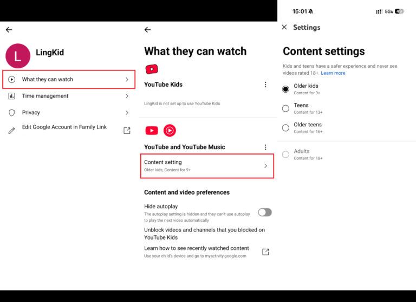Open the external link icon for Family Link
This screenshot has width=416, height=302.
[x=127, y=131]
